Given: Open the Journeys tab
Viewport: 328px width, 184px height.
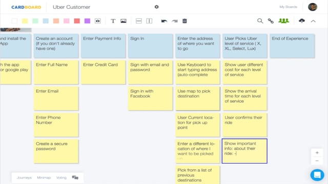Looking at the screenshot, I should tap(24, 177).
